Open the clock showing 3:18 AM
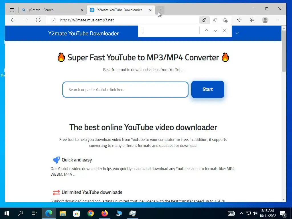Screen dimensions: 292x219 (x=267, y=213)
